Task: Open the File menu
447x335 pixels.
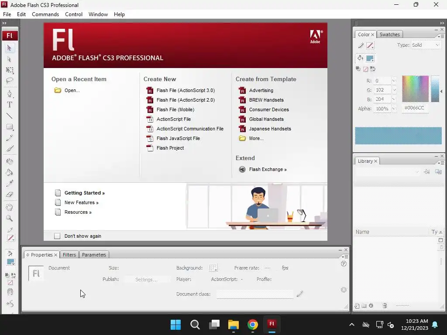Action: point(7,14)
